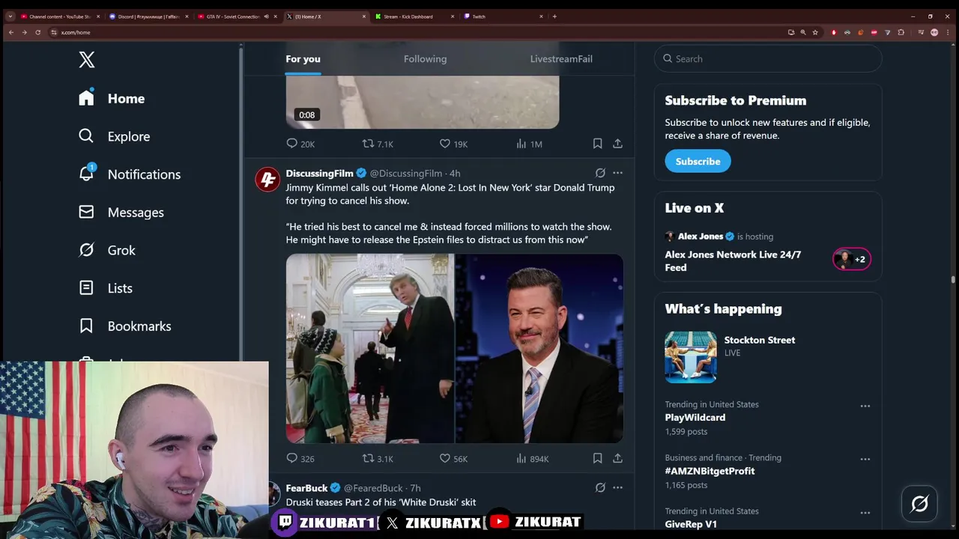View analytics of the 1M views post
959x539 pixels.
point(529,144)
